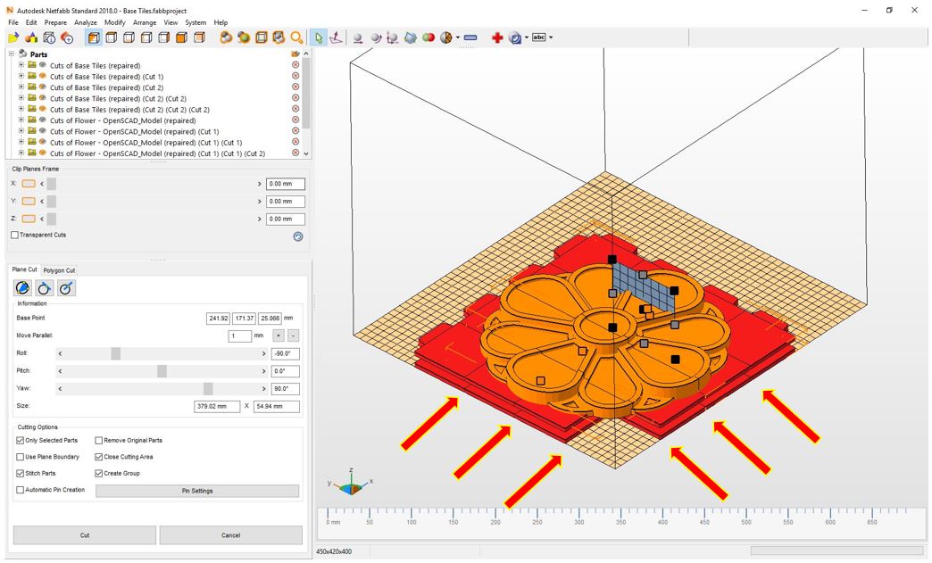932x563 pixels.
Task: Uncheck Only Selected Parts
Action: 21,441
